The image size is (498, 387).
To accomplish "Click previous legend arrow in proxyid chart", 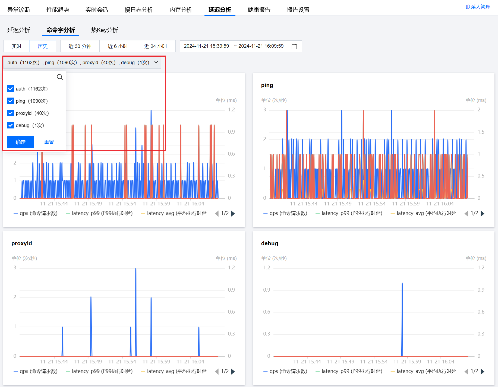I will [x=217, y=372].
